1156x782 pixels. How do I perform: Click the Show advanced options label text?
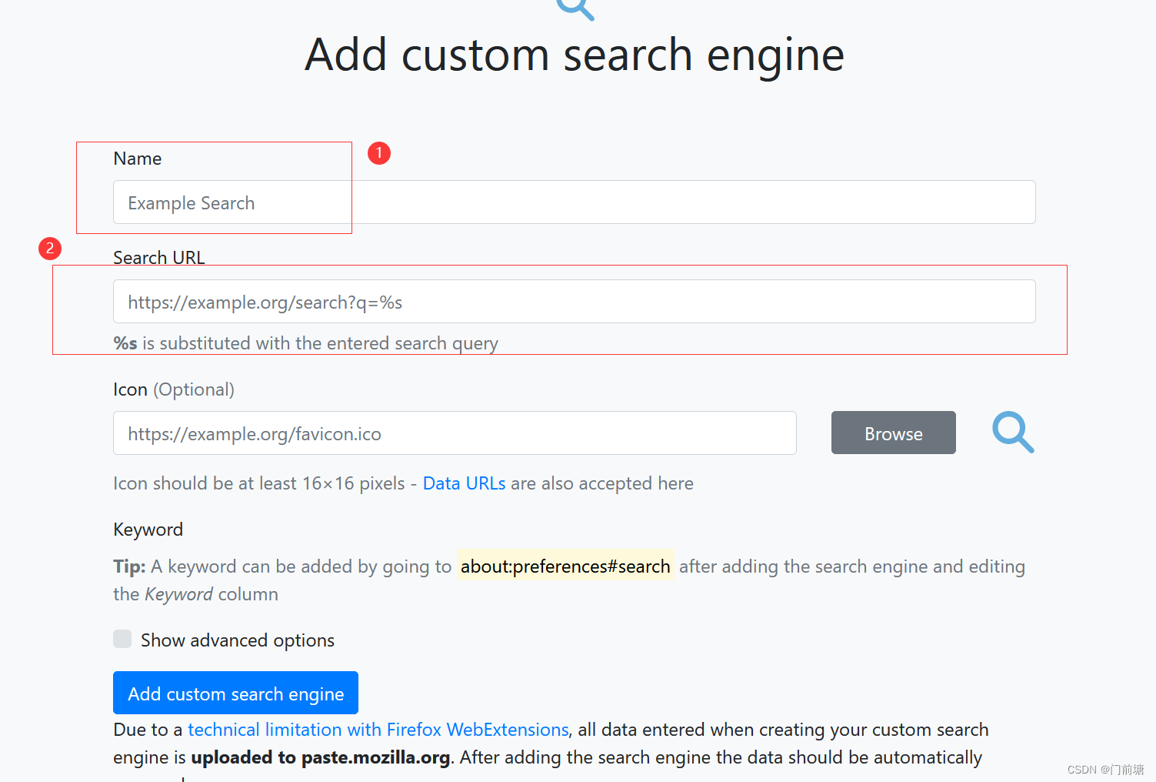tap(238, 640)
